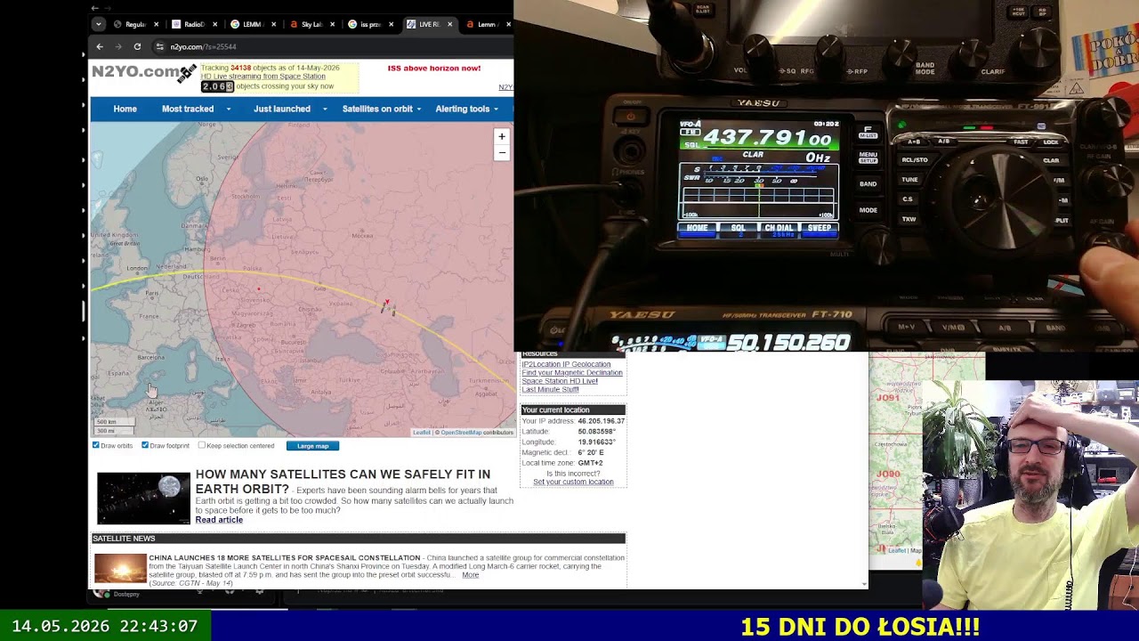This screenshot has height=641, width=1139.
Task: Uncheck the Draw orbits checkbox
Action: coord(96,445)
